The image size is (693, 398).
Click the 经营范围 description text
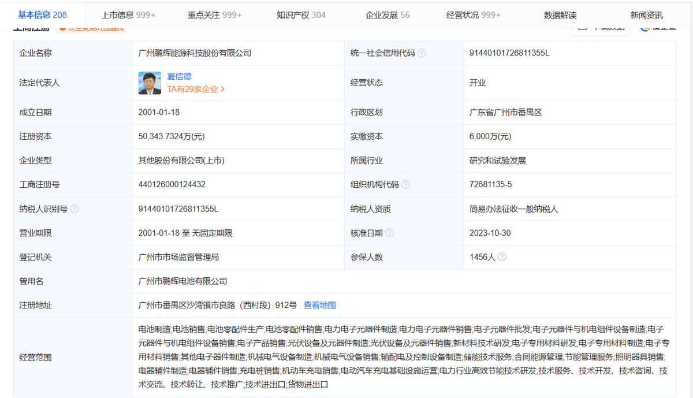tap(404, 357)
